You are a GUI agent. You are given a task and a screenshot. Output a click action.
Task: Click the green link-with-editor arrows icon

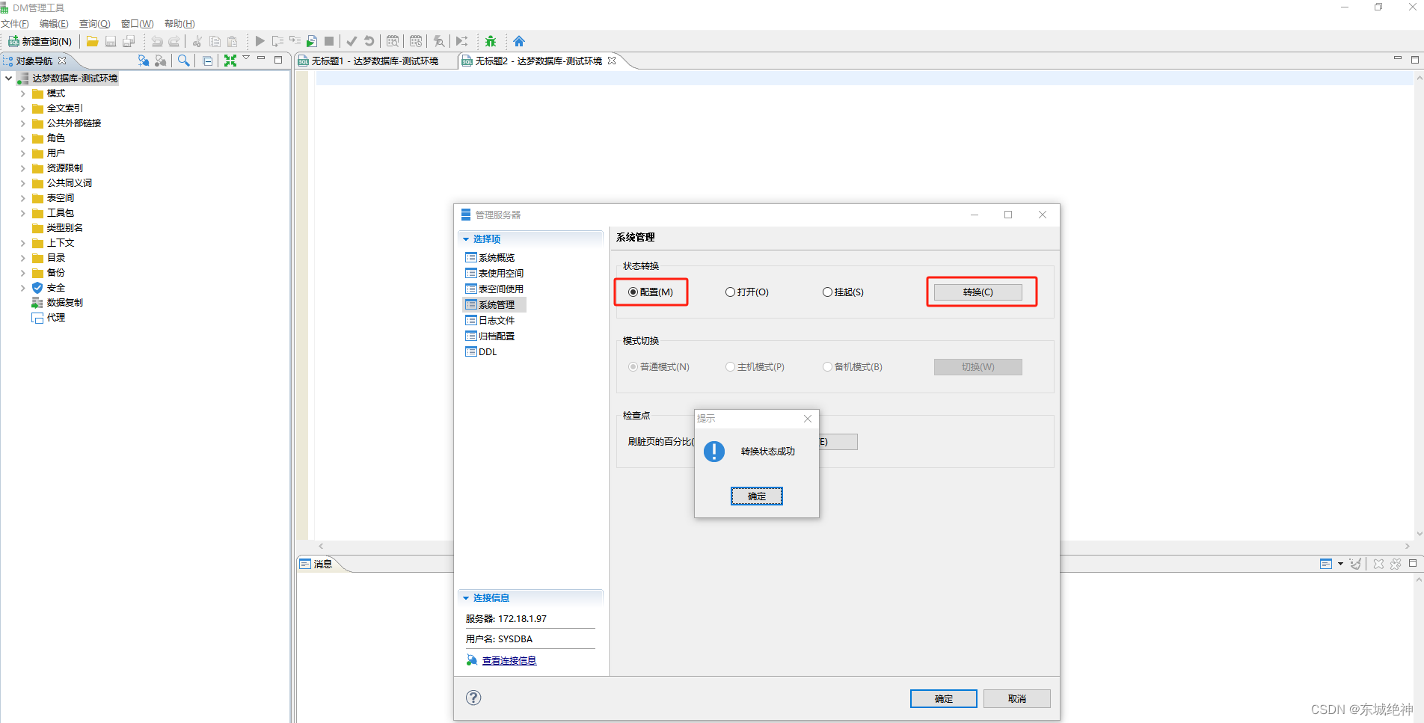[x=230, y=61]
